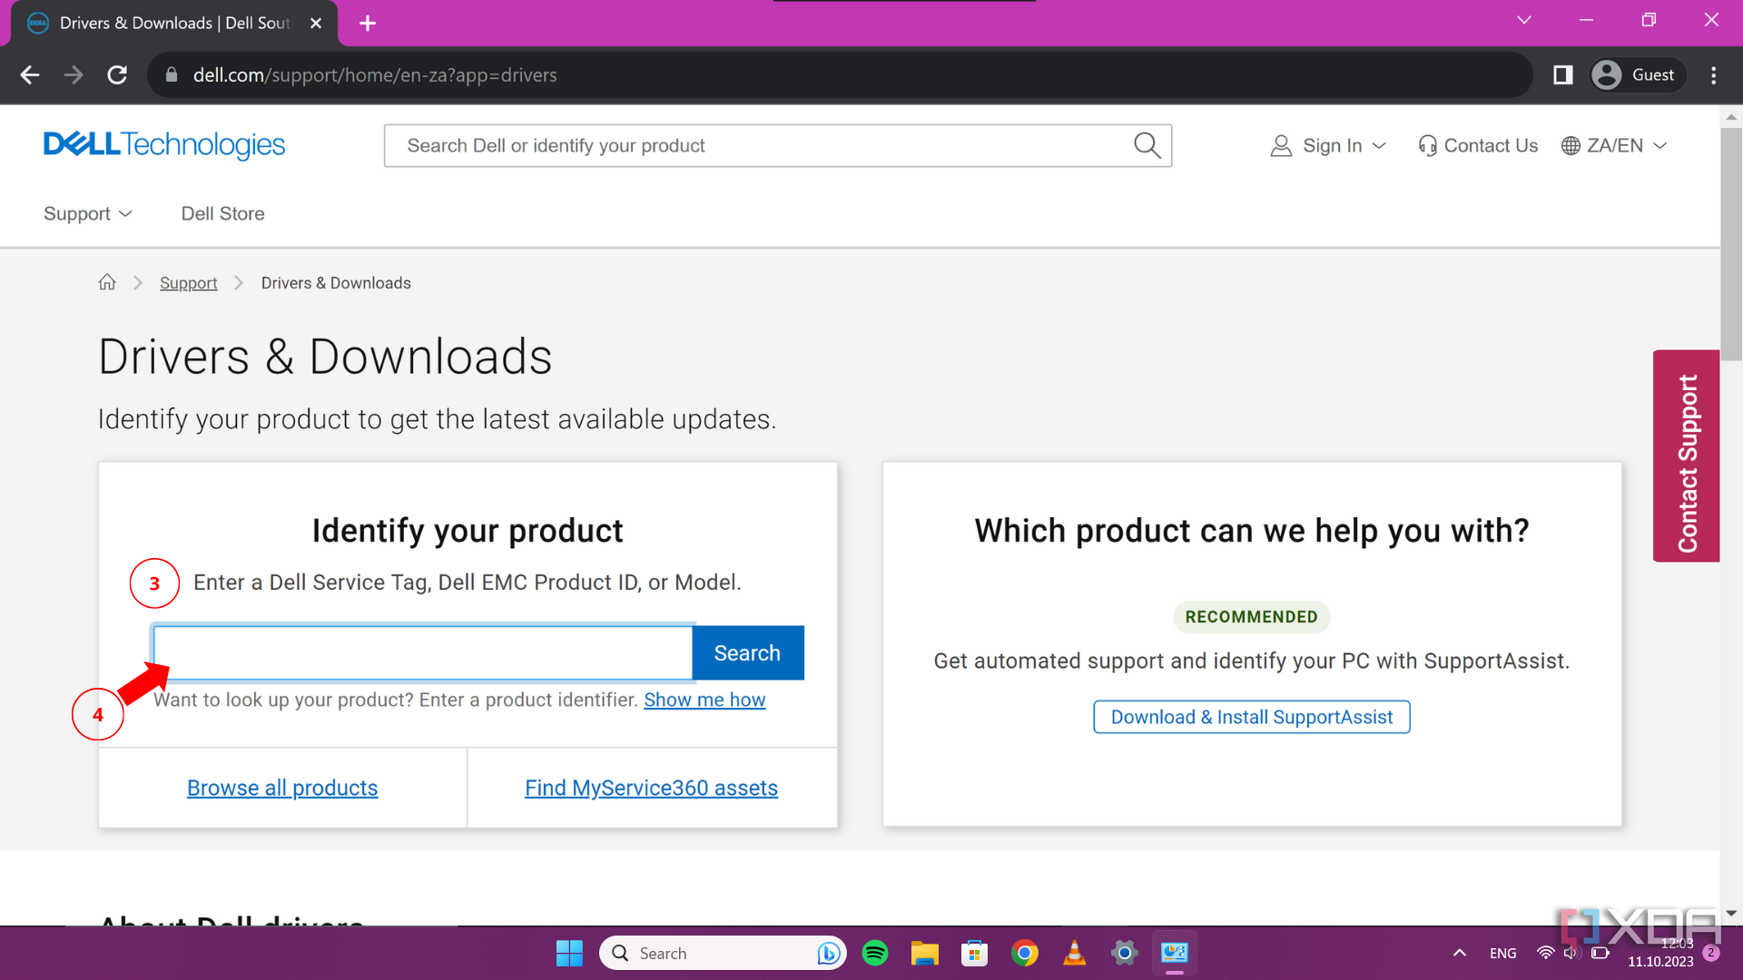Expand the Sign In dropdown
1743x980 pixels.
1329,145
